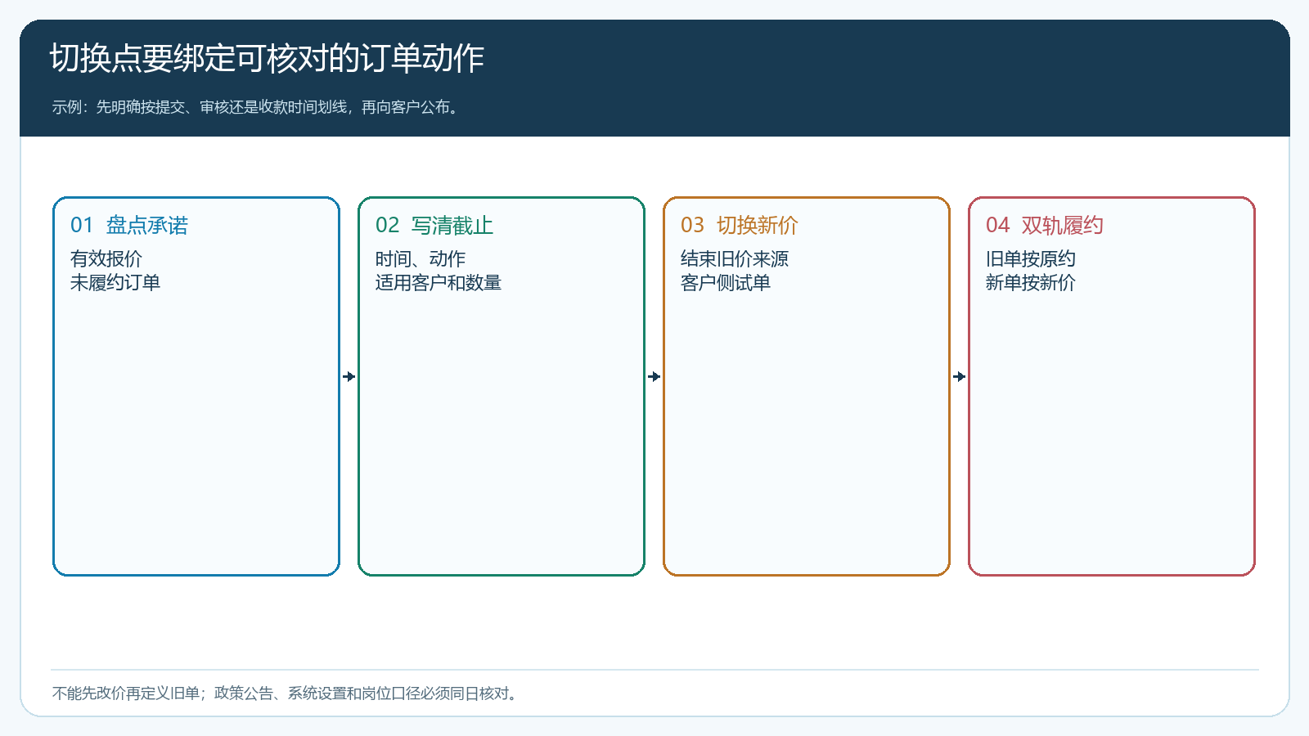Click the line 旧单按原约

(x=1031, y=259)
